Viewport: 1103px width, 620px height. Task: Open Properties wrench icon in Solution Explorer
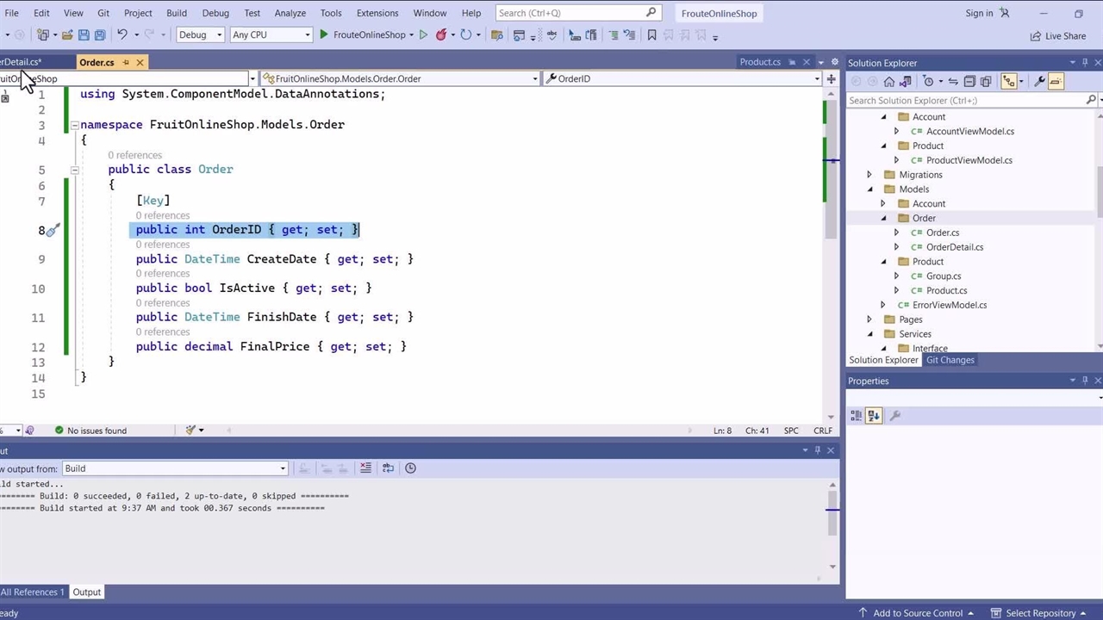point(1039,81)
